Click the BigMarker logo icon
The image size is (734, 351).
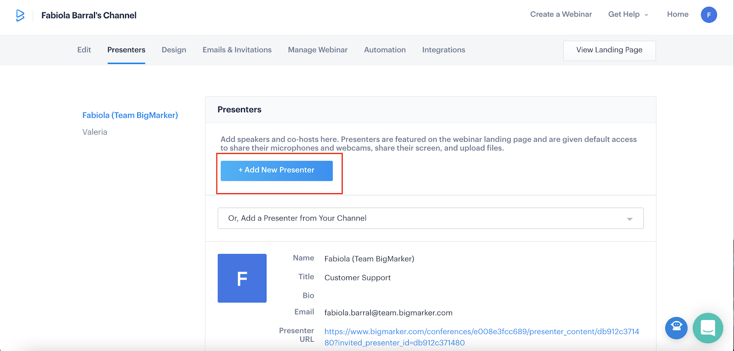tap(20, 15)
